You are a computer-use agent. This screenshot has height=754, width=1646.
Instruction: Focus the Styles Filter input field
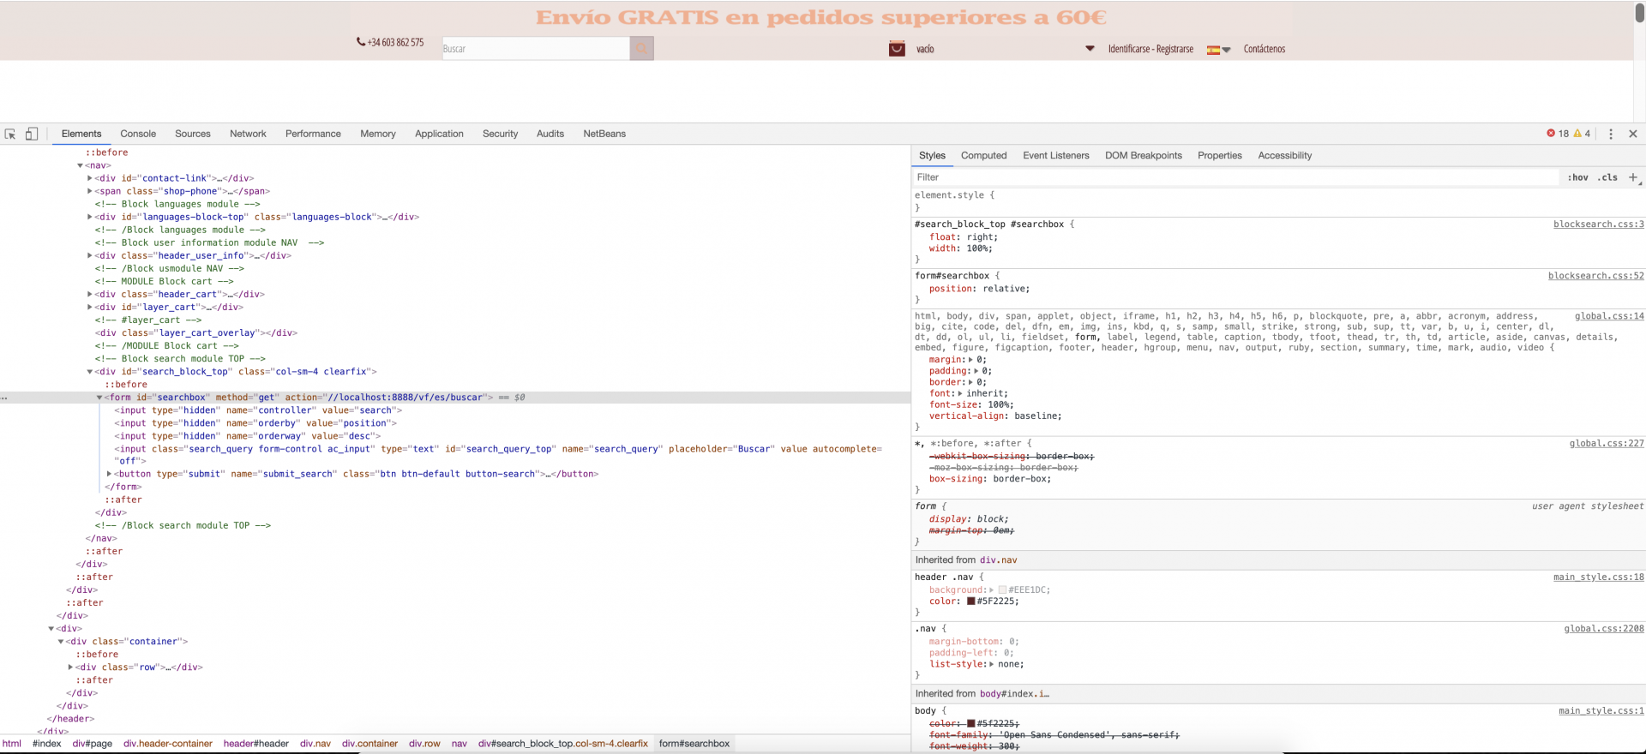[1234, 177]
